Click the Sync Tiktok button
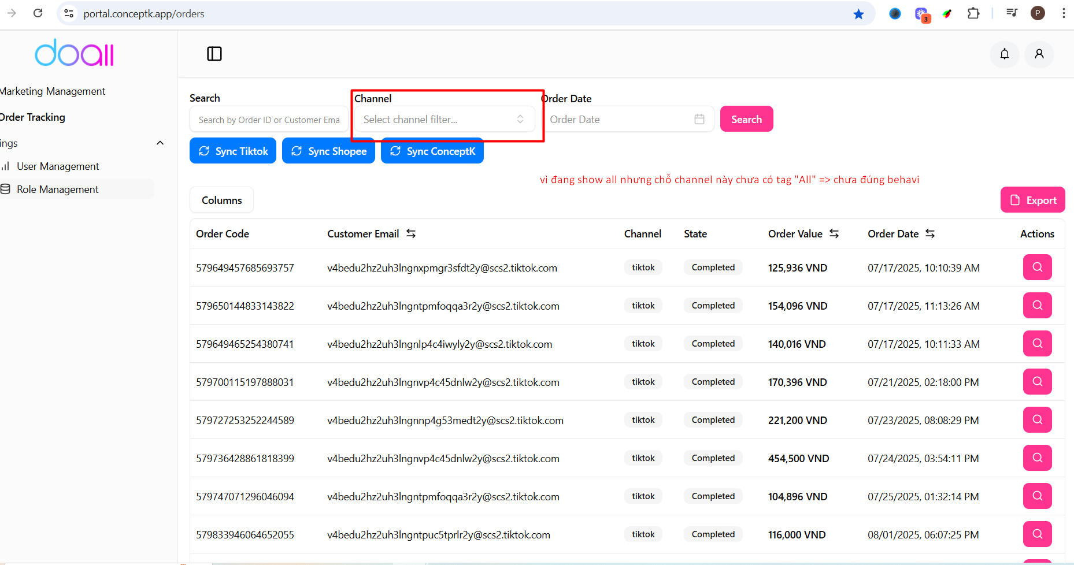 tap(233, 151)
